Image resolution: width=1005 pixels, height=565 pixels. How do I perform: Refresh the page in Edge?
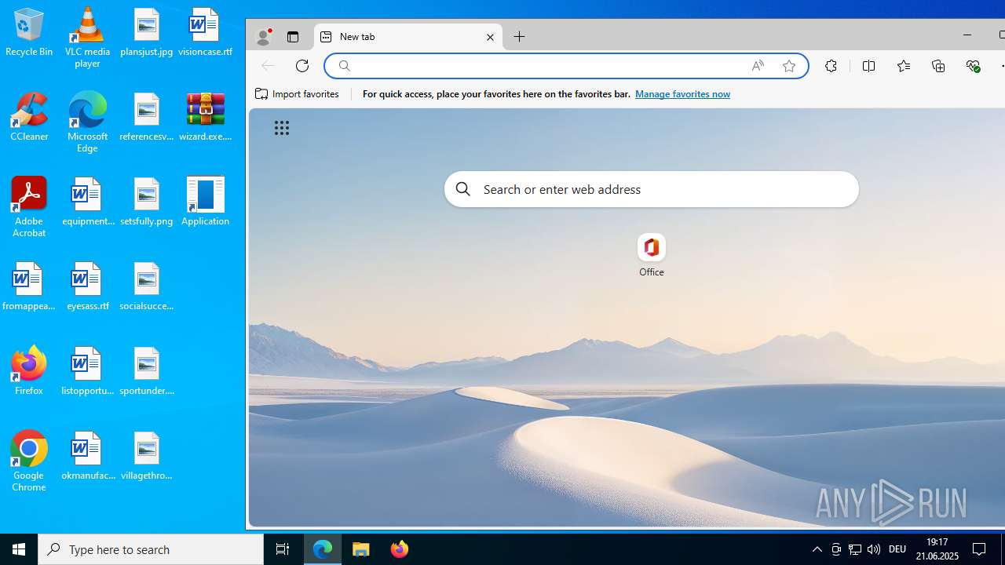pos(302,66)
